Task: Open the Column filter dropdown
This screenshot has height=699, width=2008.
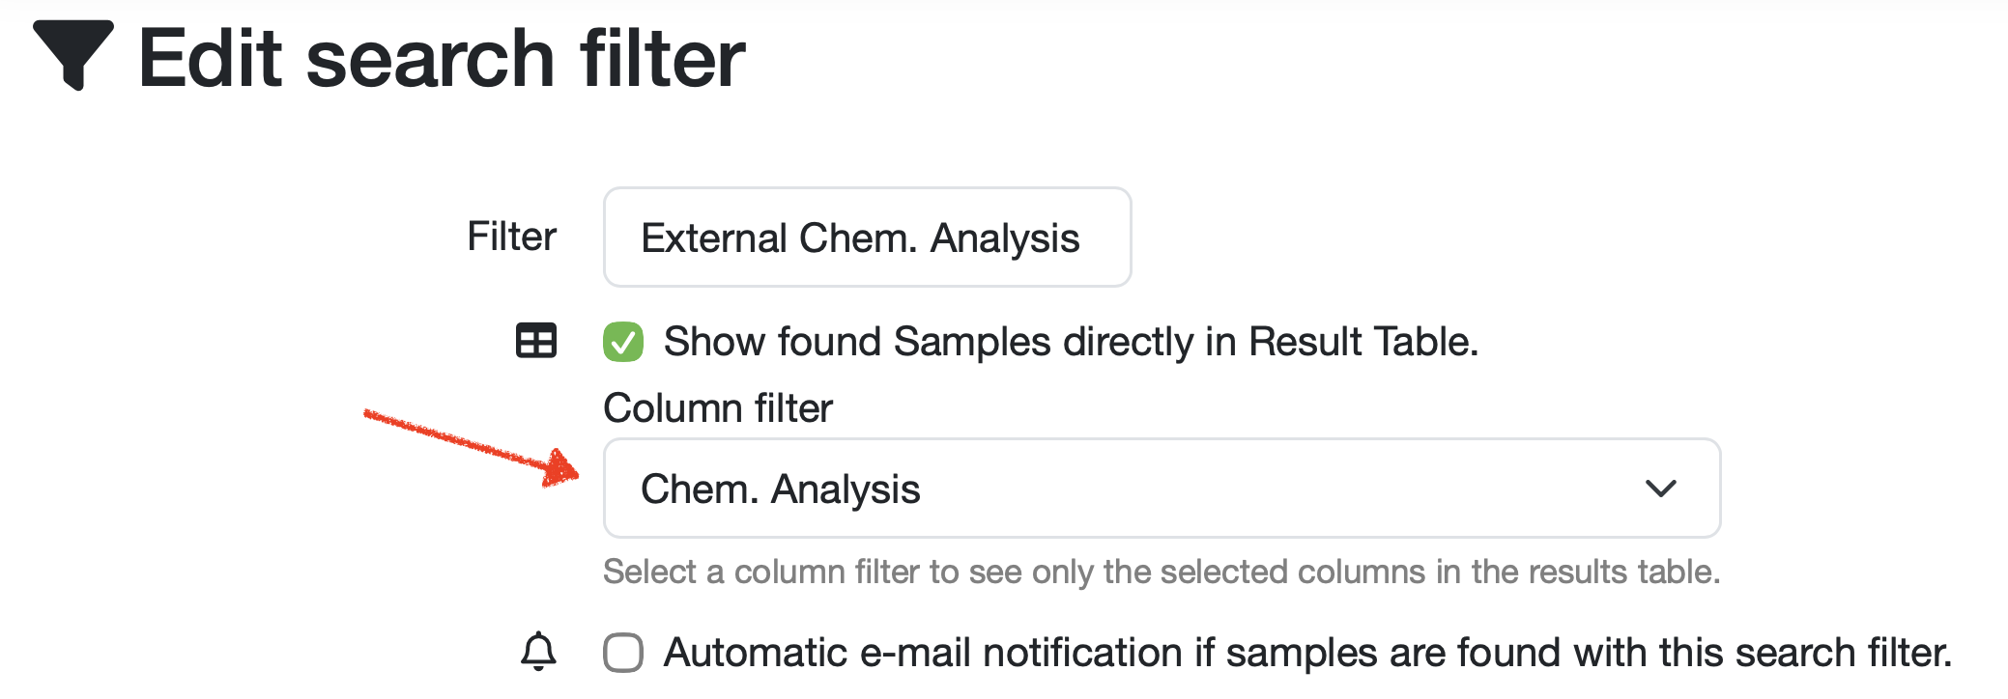Action: pyautogui.click(x=1161, y=489)
